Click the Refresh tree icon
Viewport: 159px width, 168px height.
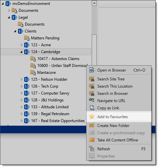(x=92, y=149)
